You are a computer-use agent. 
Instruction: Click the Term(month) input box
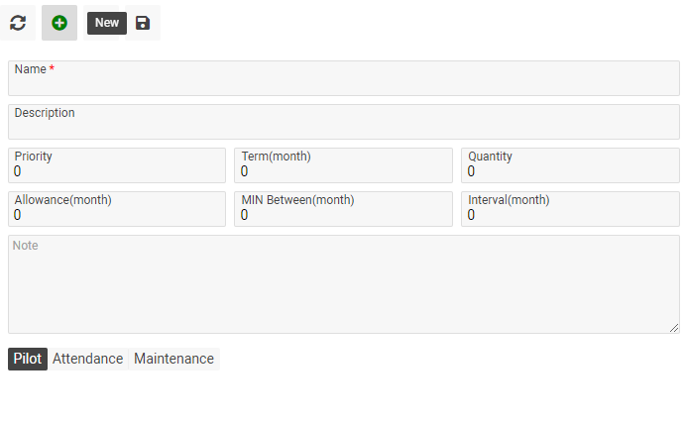343,171
